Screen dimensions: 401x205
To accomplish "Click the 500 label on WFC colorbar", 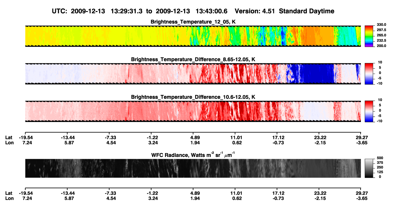I will pos(380,158).
